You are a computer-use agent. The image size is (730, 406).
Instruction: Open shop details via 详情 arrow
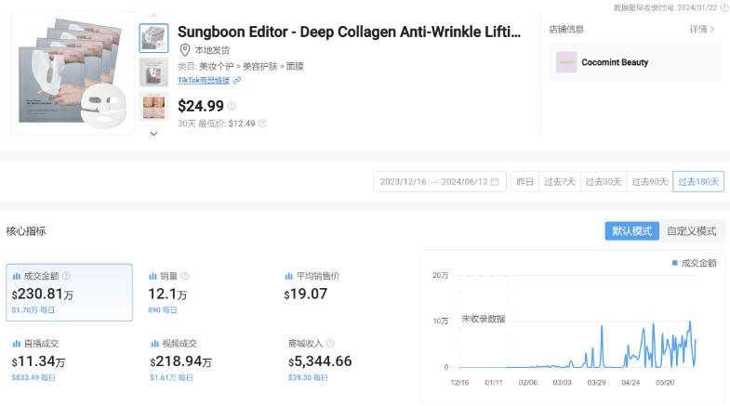(x=702, y=30)
